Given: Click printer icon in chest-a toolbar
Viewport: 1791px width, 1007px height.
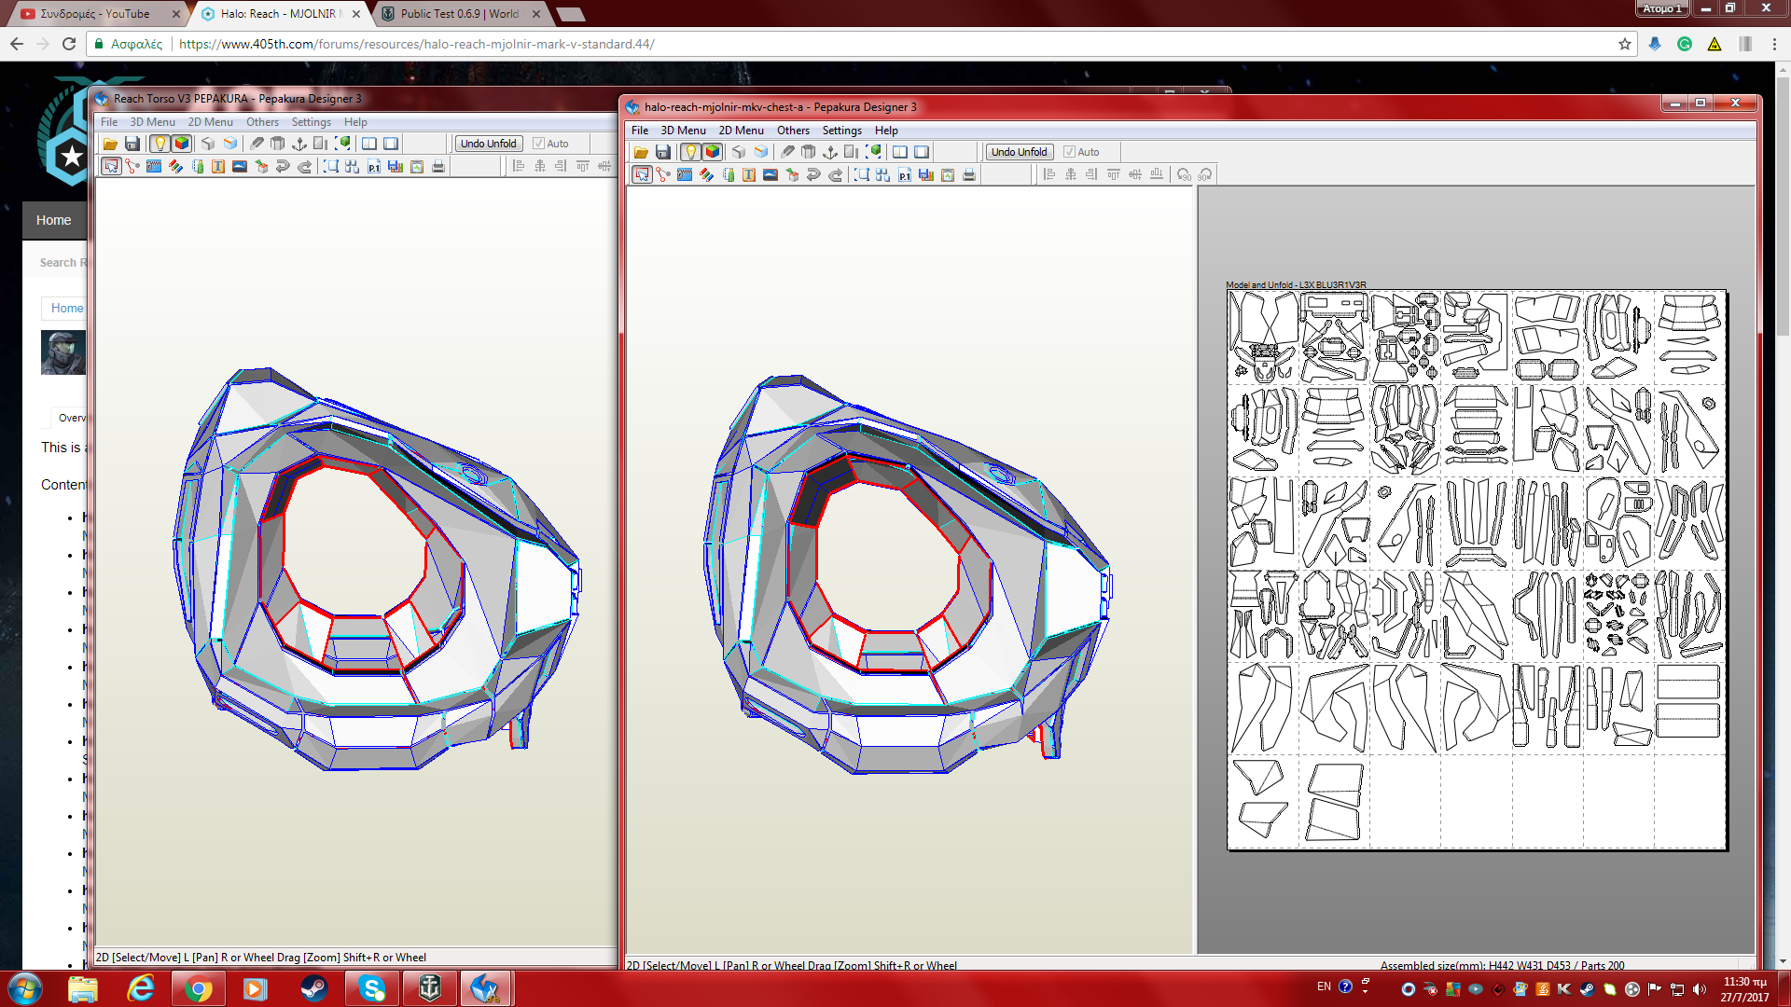Looking at the screenshot, I should click(x=969, y=174).
